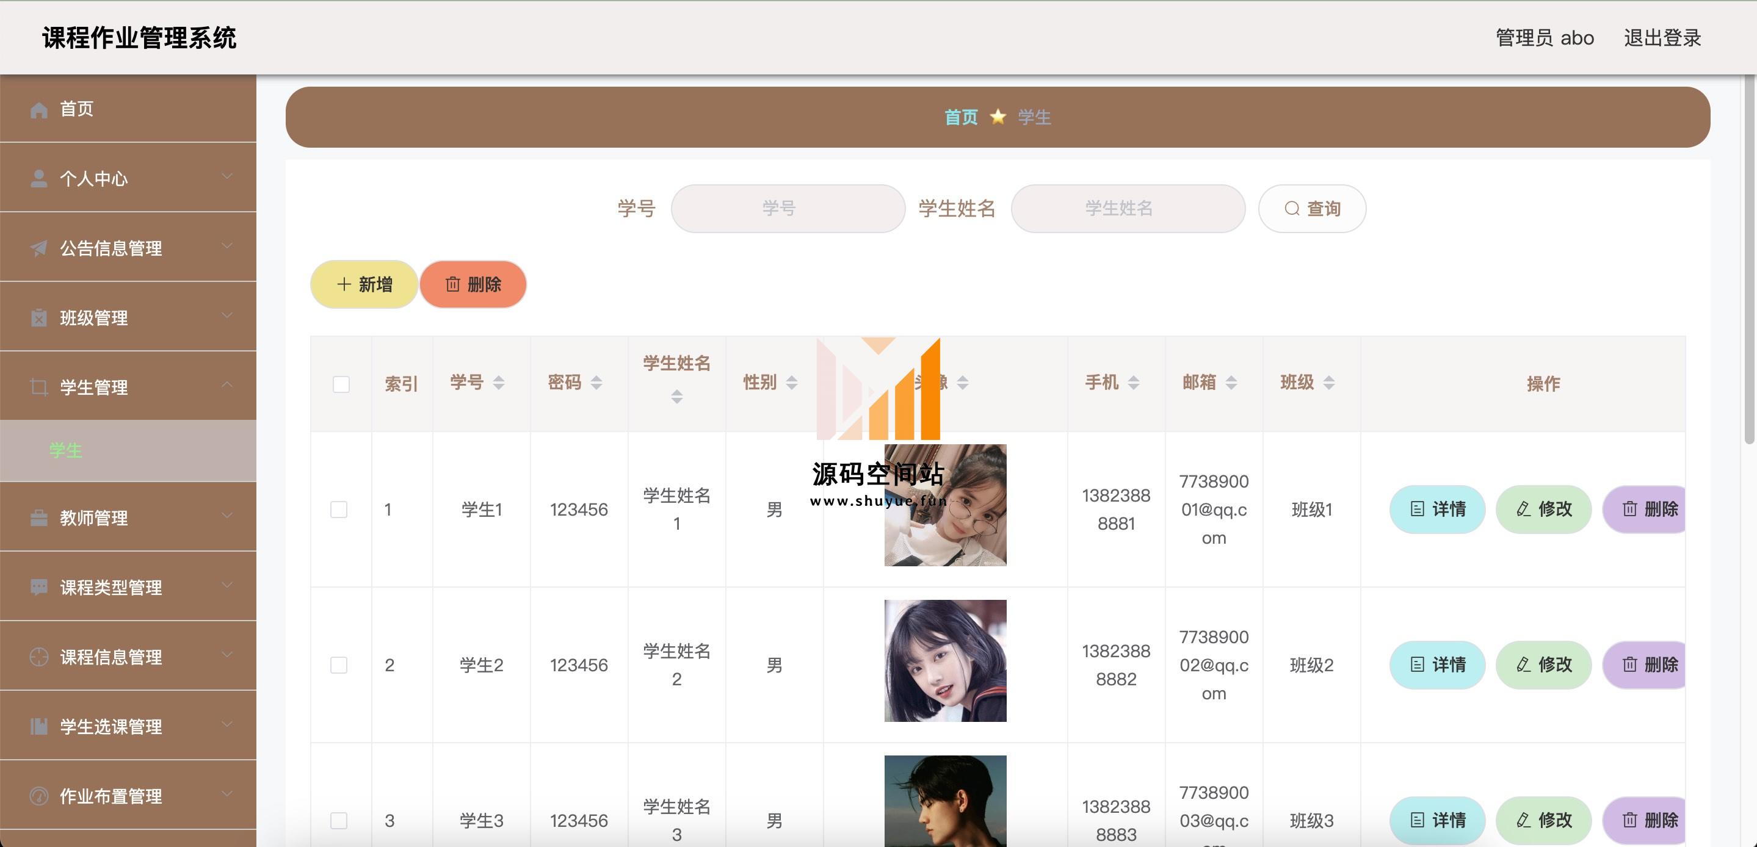Expand the 作业布置管理 menu chevron
This screenshot has width=1757, height=847.
227,795
